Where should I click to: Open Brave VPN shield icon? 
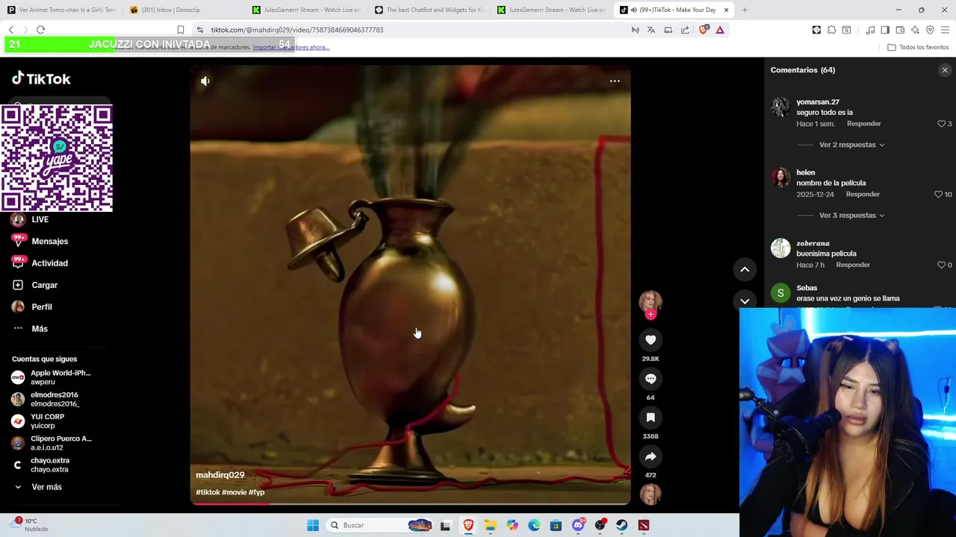(930, 30)
